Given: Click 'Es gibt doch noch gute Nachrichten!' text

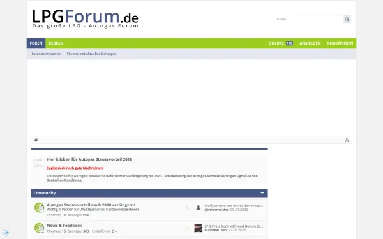Looking at the screenshot, I should [75, 168].
